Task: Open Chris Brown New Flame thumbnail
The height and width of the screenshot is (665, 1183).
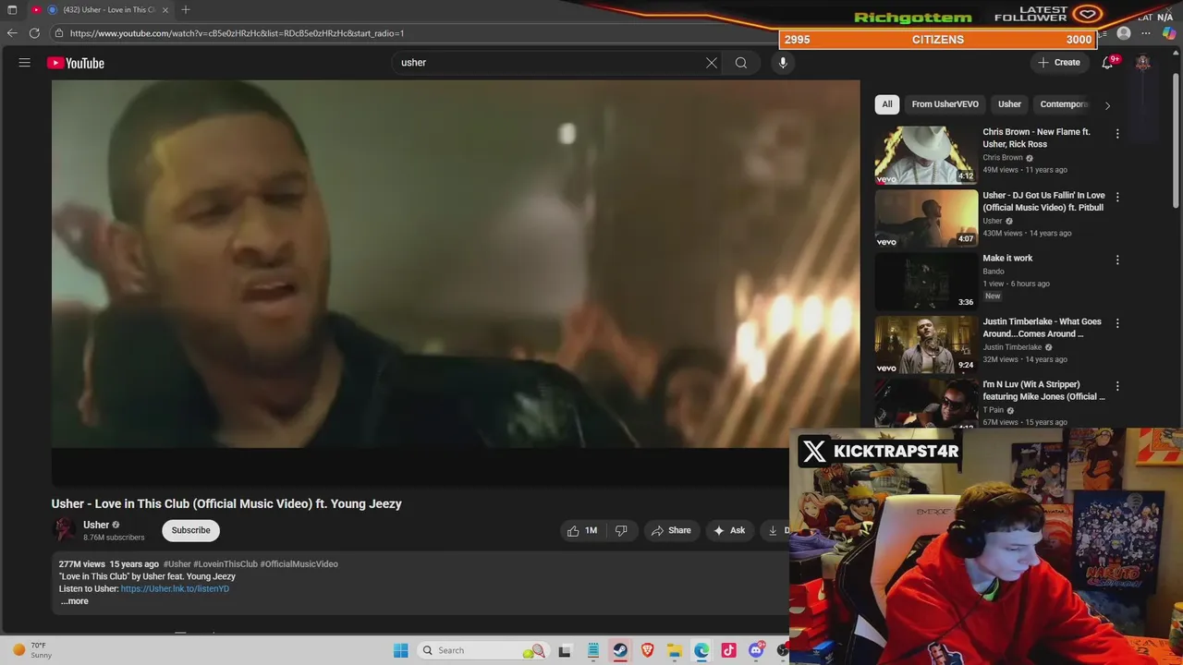Action: click(x=926, y=155)
